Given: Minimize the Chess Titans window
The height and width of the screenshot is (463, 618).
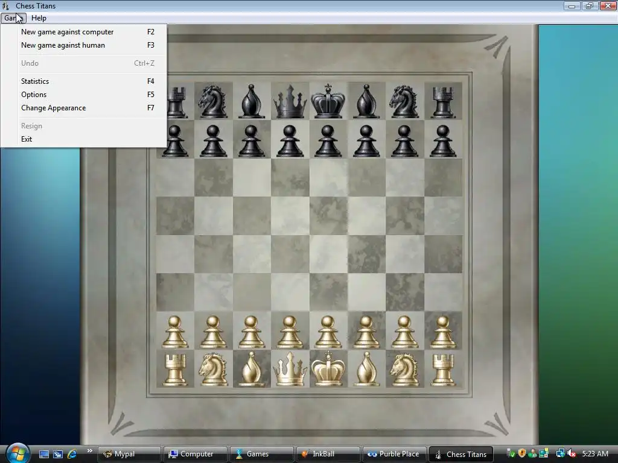Looking at the screenshot, I should click(x=572, y=5).
